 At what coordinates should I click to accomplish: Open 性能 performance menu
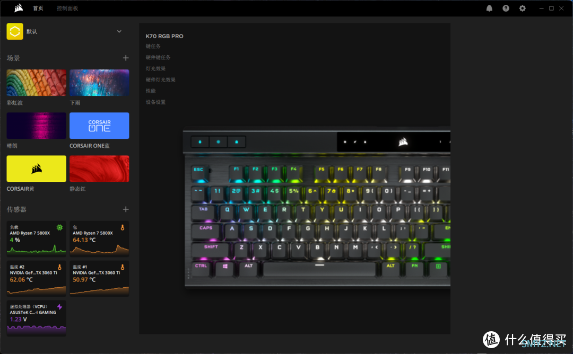pyautogui.click(x=151, y=91)
